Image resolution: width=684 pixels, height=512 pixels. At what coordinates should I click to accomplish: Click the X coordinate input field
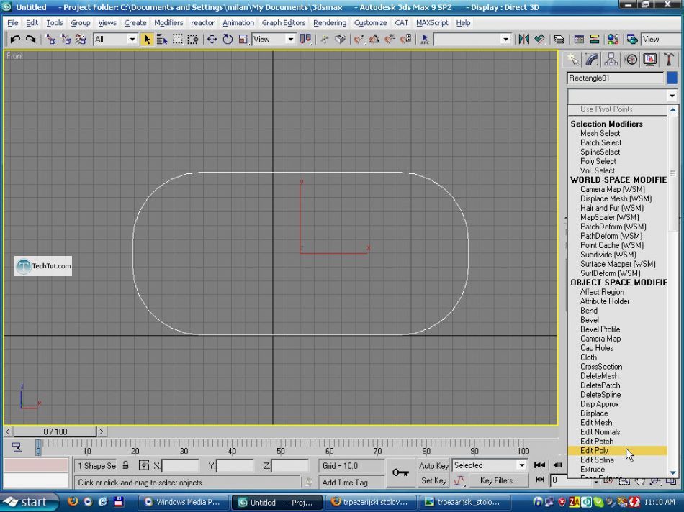pos(180,465)
